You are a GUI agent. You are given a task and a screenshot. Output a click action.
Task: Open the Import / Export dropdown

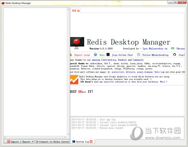(19, 142)
